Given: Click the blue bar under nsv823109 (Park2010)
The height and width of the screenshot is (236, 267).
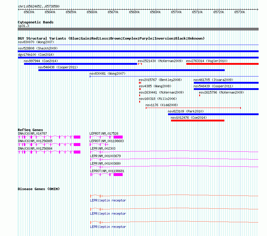Looking at the screenshot, I should click(213, 114).
